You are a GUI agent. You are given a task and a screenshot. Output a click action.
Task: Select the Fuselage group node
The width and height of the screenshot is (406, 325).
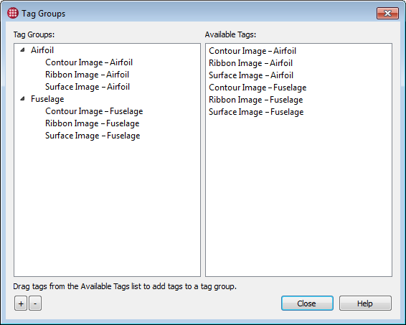[x=47, y=99]
